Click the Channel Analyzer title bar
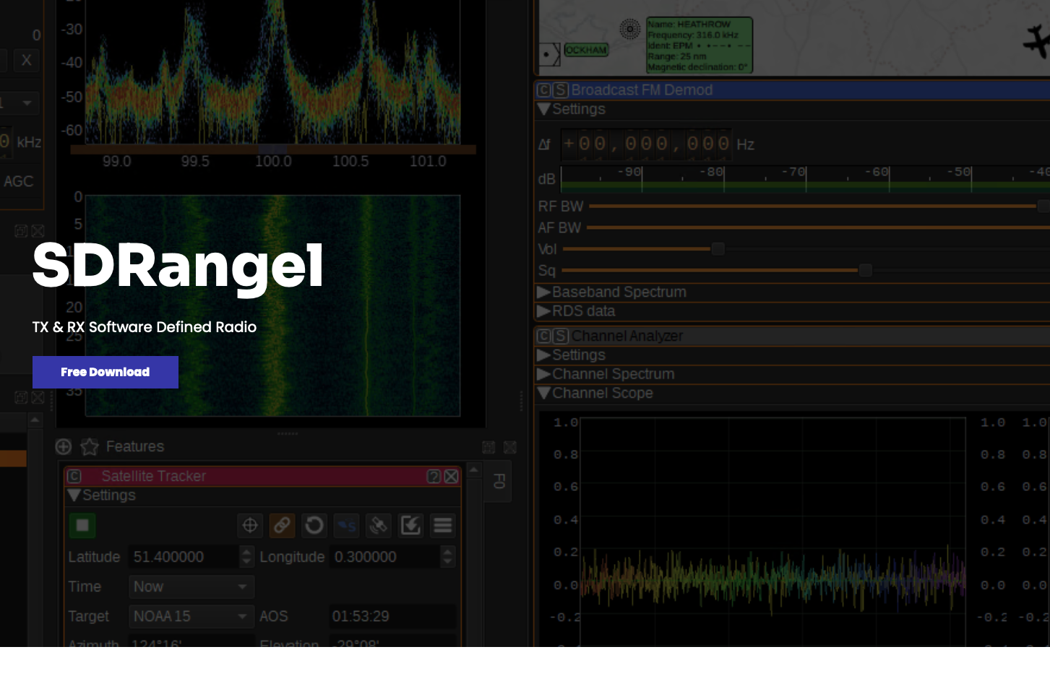 pyautogui.click(x=723, y=337)
